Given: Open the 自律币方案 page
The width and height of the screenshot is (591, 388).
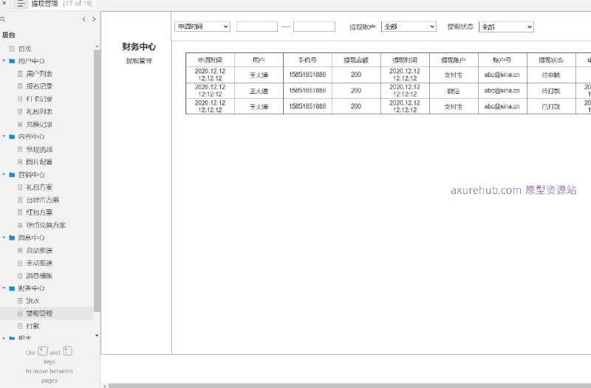Looking at the screenshot, I should tap(43, 200).
